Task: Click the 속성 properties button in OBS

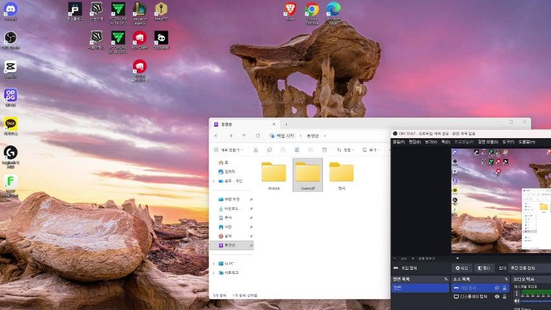Action: click(462, 268)
